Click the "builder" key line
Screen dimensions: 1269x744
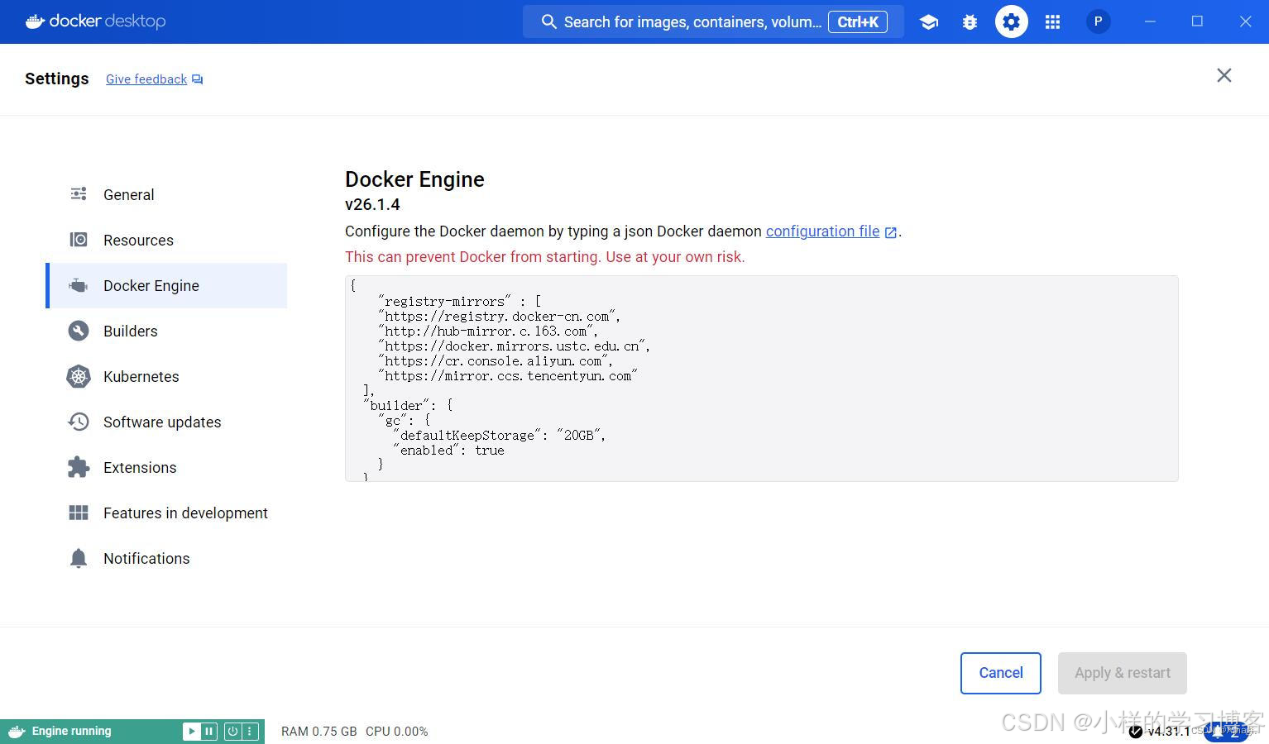(408, 405)
